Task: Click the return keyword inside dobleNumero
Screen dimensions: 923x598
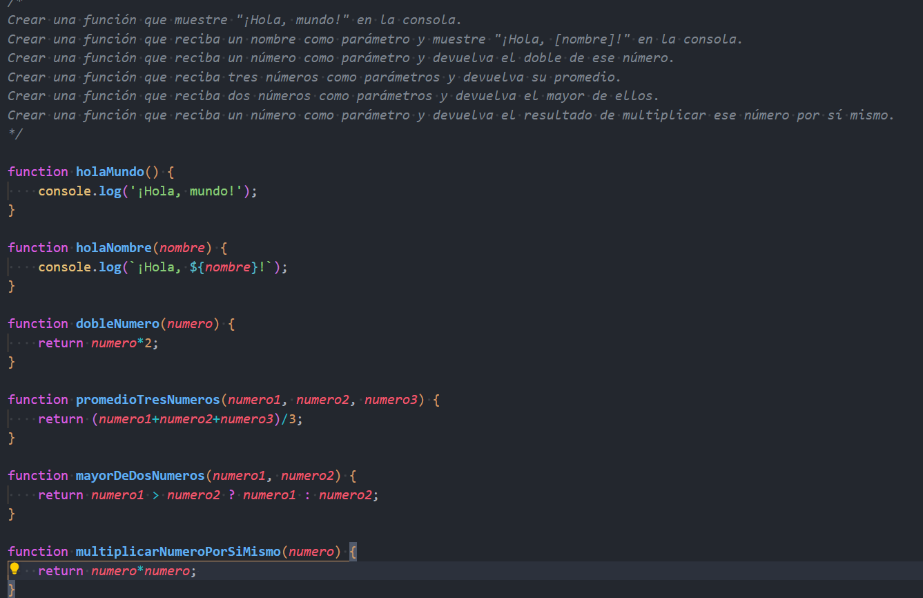Action: [x=61, y=343]
